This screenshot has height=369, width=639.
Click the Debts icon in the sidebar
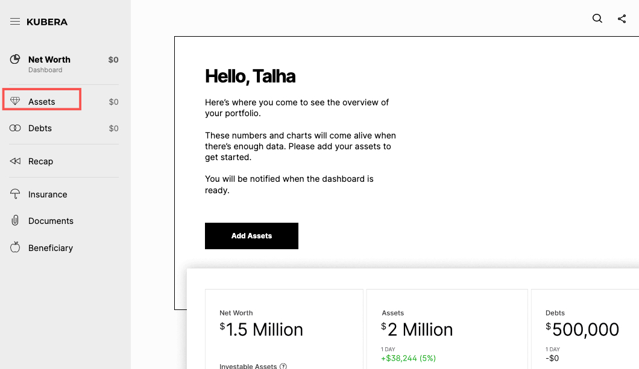14,128
